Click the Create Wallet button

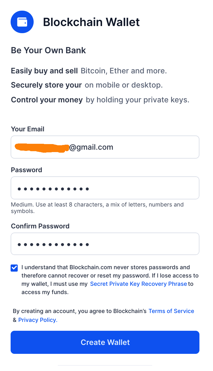click(105, 342)
